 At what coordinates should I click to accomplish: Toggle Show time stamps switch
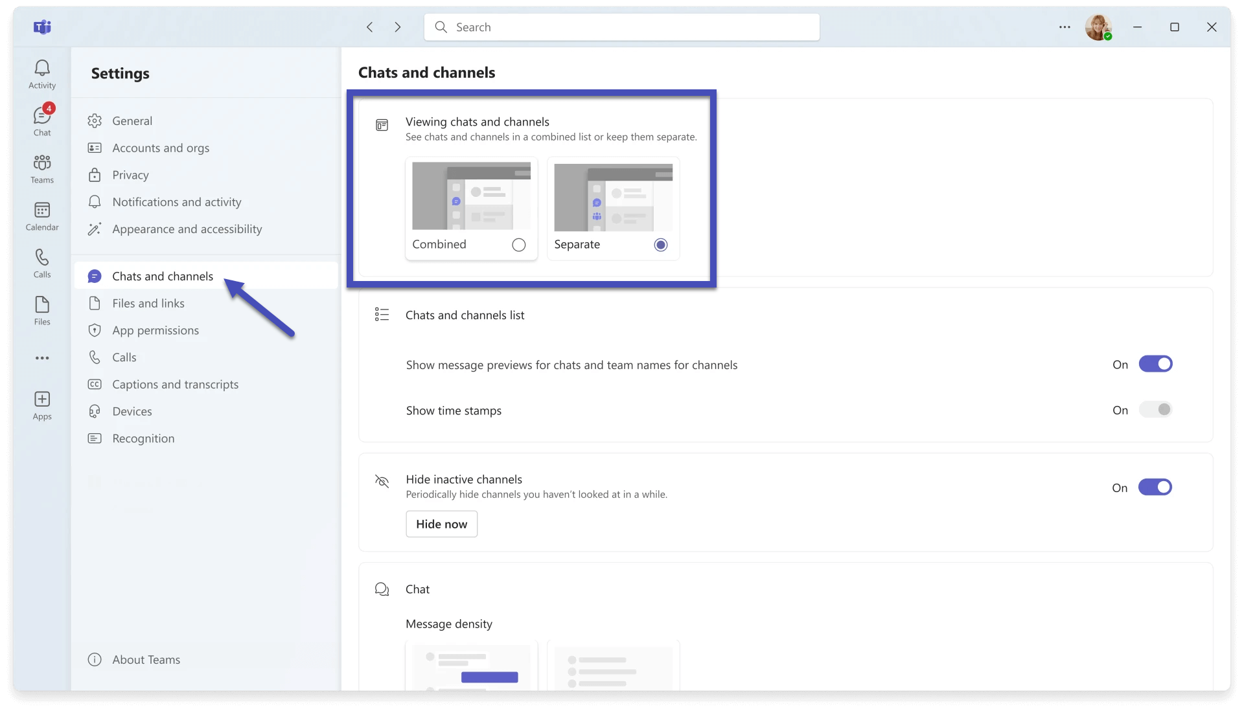[1155, 409]
